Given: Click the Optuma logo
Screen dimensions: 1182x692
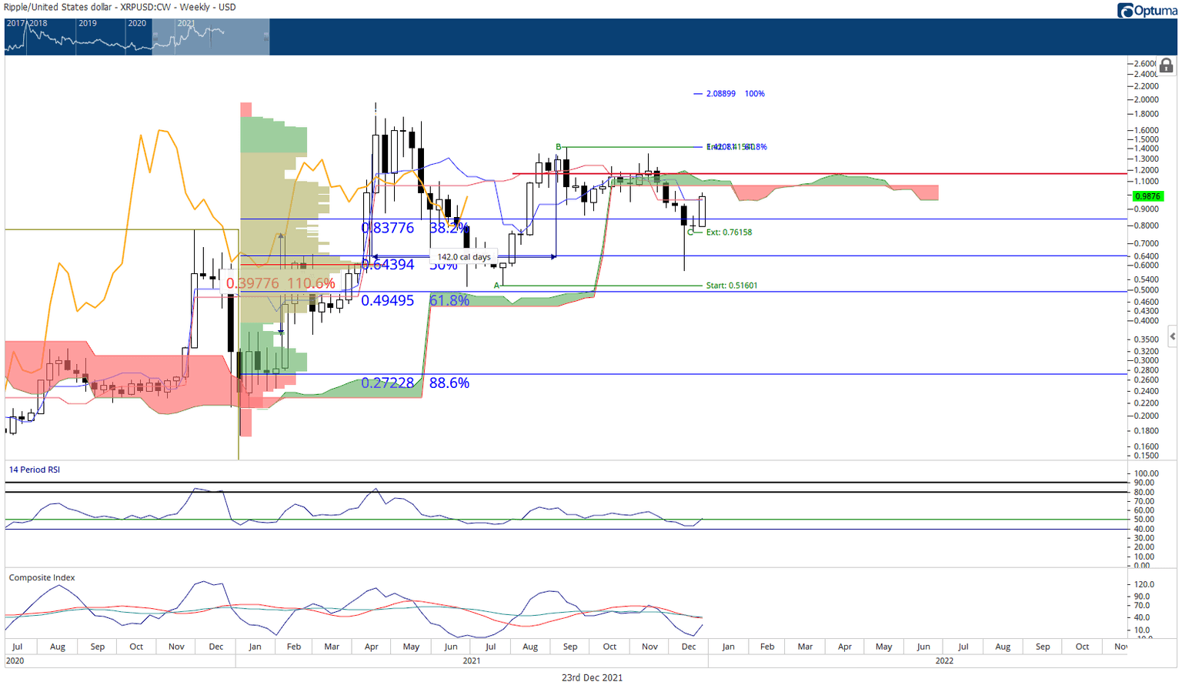Looking at the screenshot, I should [x=1147, y=10].
